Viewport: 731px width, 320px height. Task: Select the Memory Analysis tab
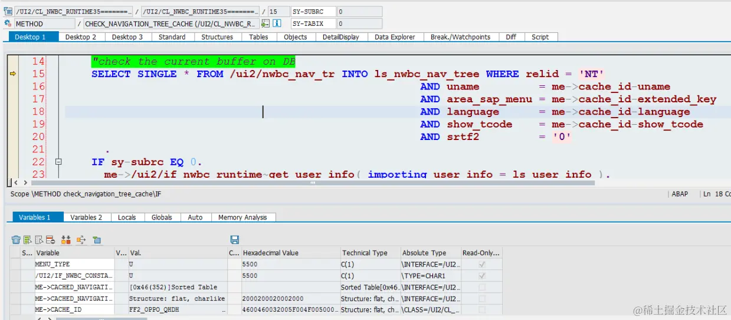(x=242, y=217)
